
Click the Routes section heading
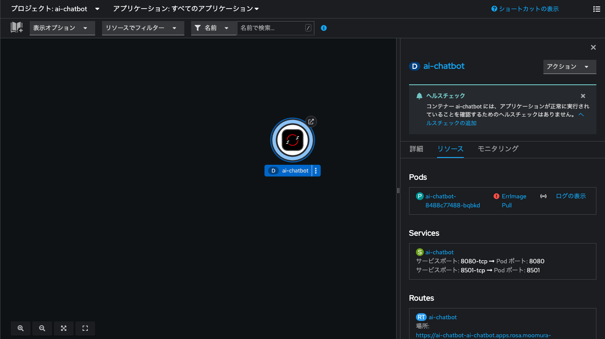tap(422, 298)
